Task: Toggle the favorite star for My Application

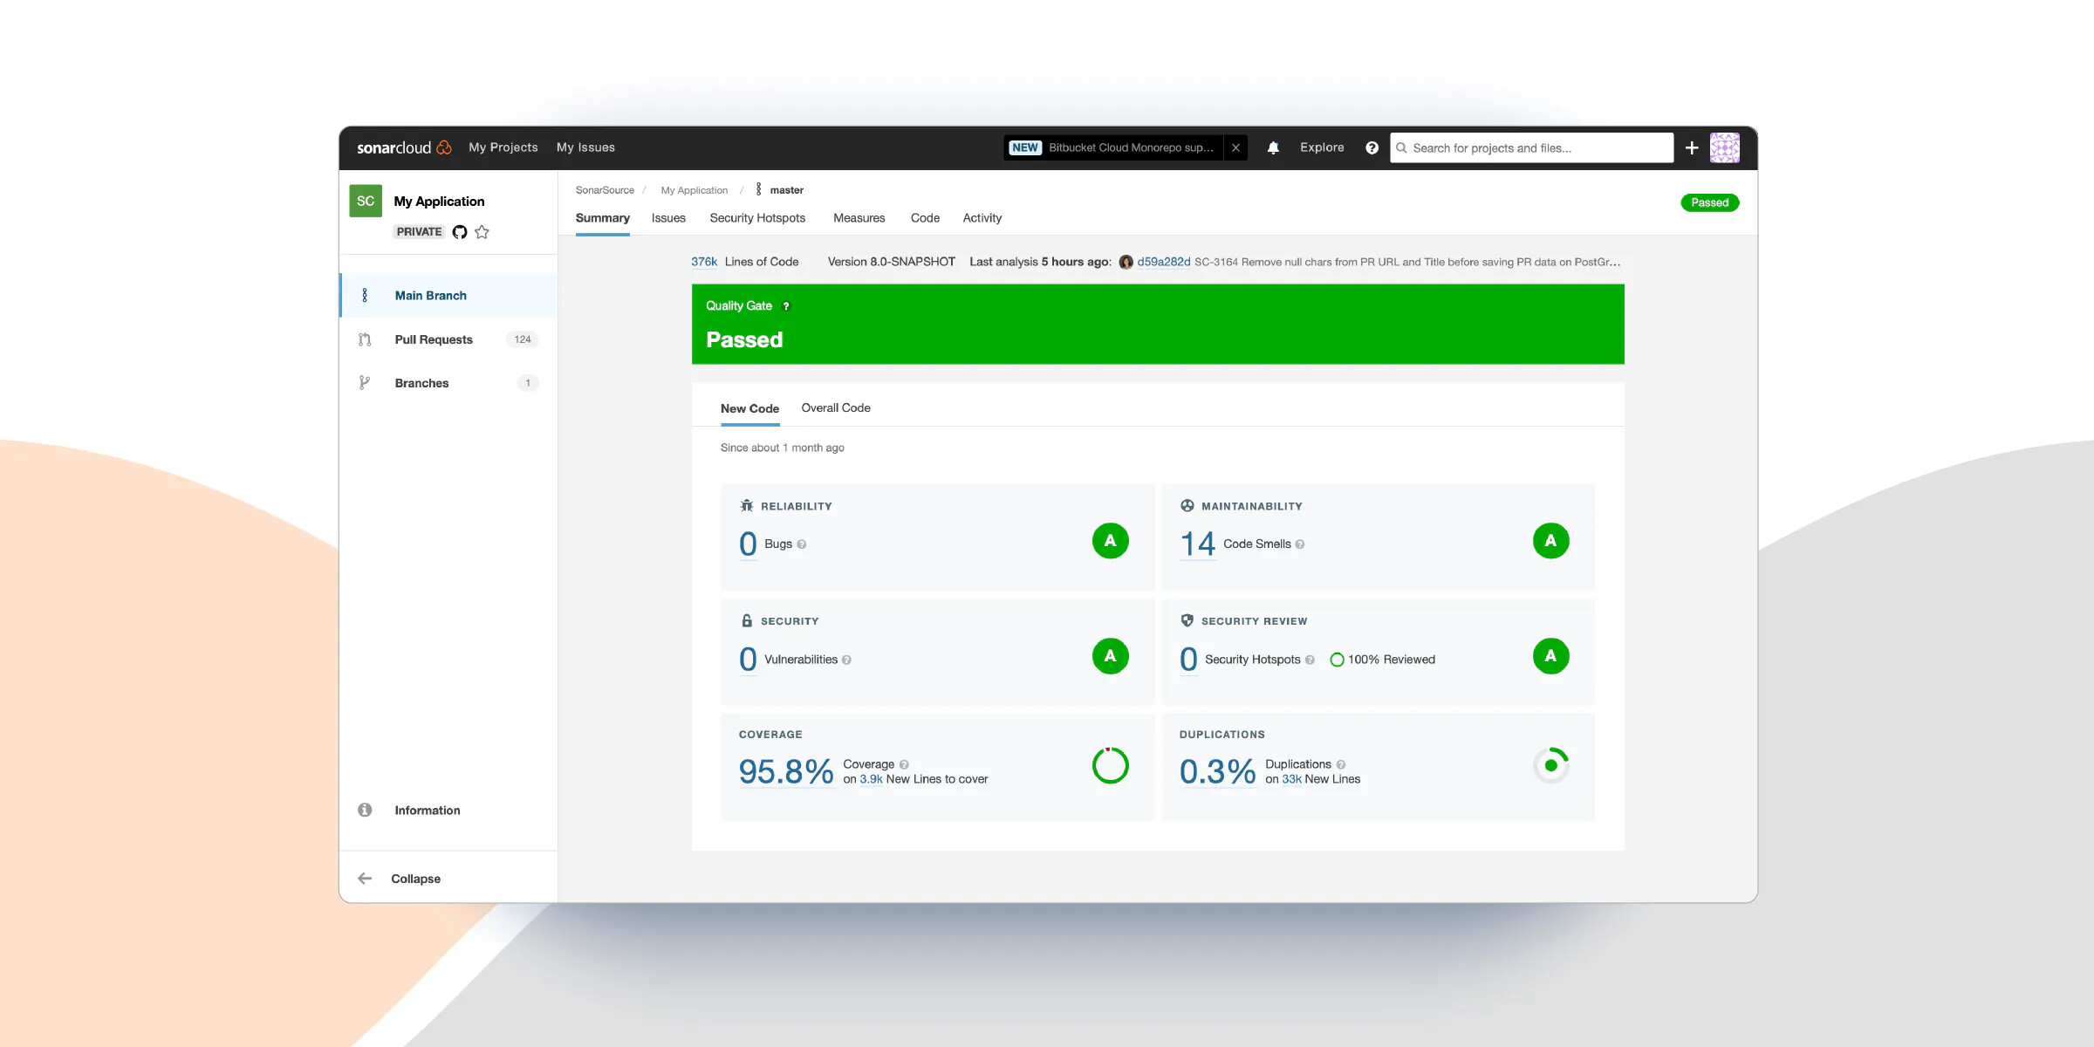Action: coord(482,232)
